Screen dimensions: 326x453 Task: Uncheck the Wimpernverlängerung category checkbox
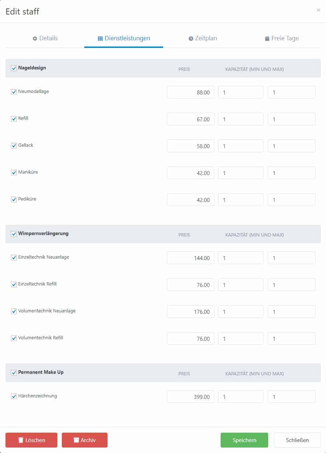14,234
